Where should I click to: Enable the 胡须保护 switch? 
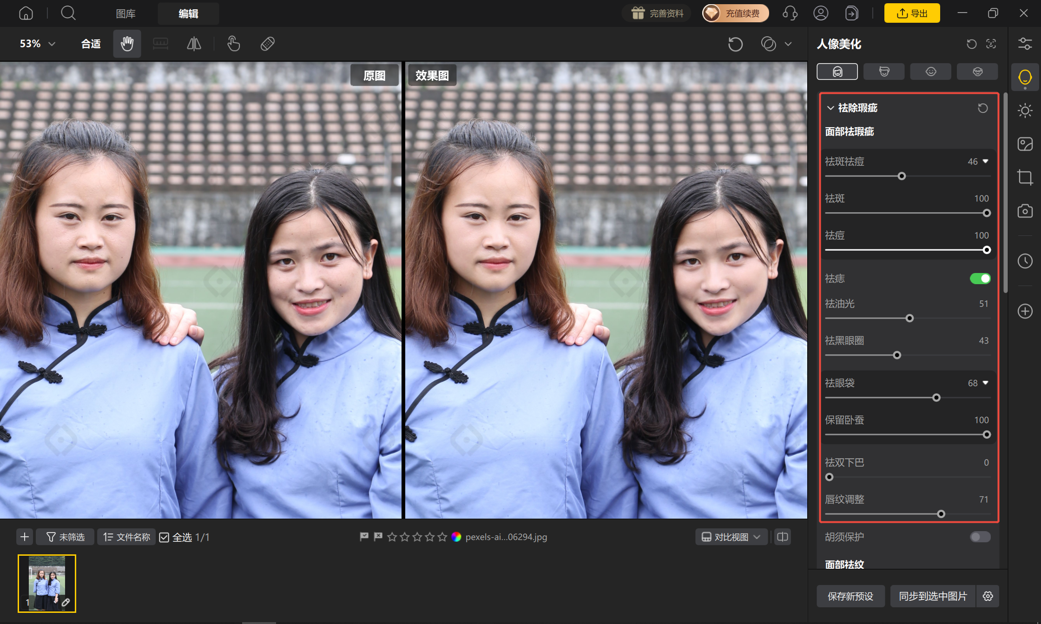[x=980, y=537]
